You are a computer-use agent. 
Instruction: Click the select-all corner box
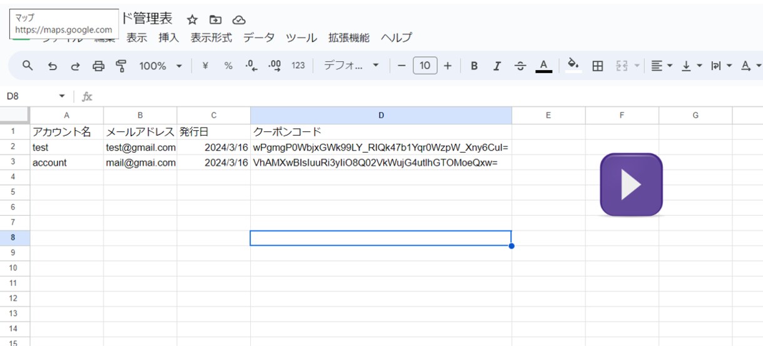pos(14,115)
